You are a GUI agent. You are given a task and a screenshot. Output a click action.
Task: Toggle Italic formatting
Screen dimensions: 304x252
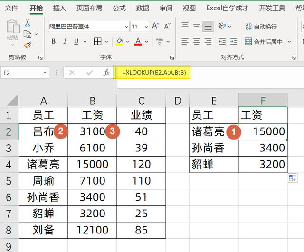click(65, 41)
